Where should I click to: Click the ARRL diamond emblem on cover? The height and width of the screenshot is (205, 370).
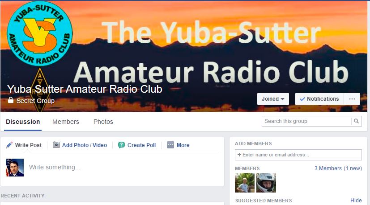pos(40,90)
